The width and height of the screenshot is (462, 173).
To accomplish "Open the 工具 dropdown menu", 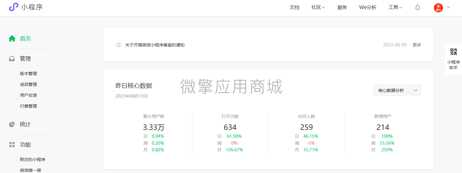I will (395, 8).
